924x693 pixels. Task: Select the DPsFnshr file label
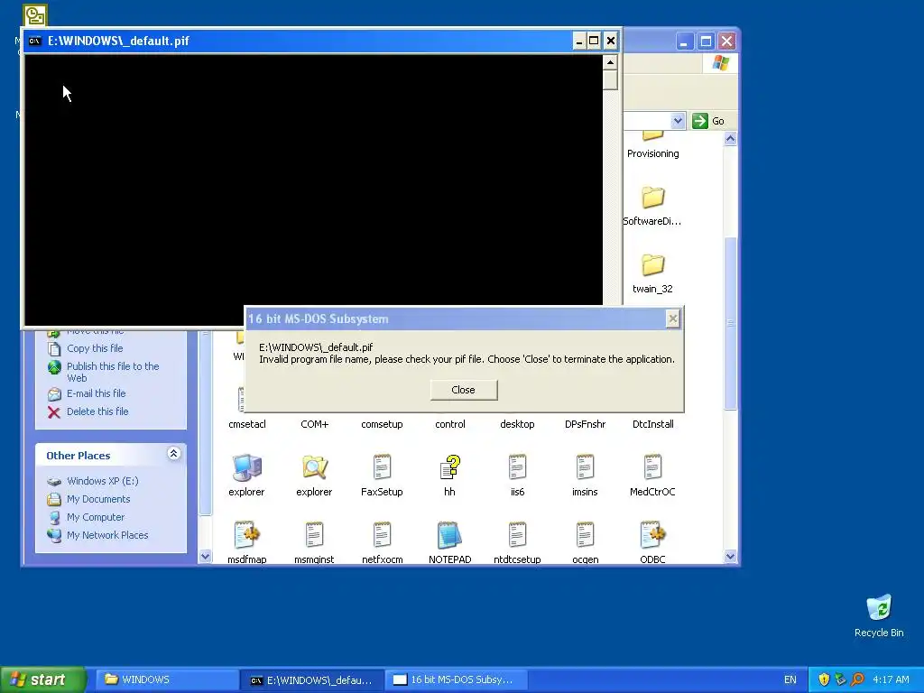(585, 424)
